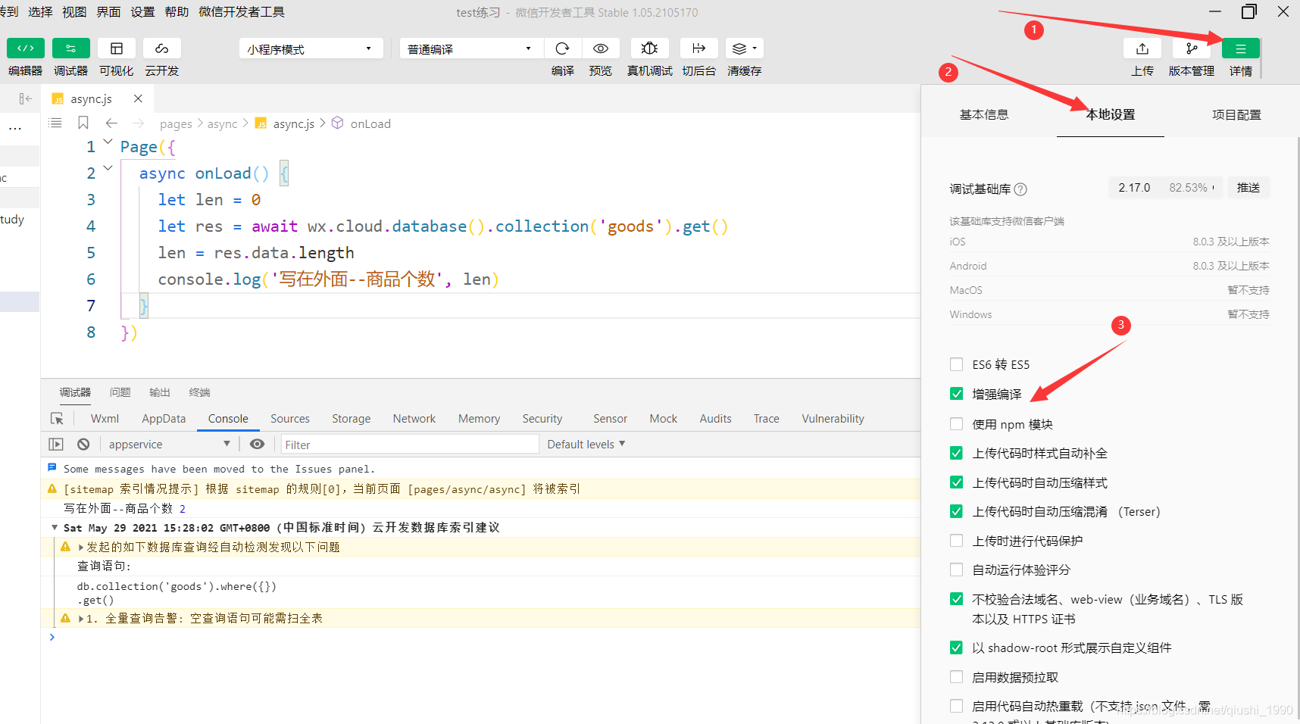Click the compile refresh icon
1300x724 pixels.
562,48
